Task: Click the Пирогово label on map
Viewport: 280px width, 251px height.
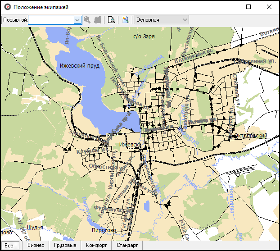Action: (104, 230)
